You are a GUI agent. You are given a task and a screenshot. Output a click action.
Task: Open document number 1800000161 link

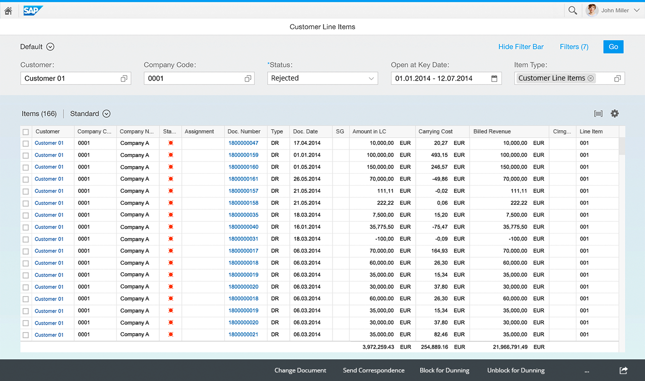243,179
